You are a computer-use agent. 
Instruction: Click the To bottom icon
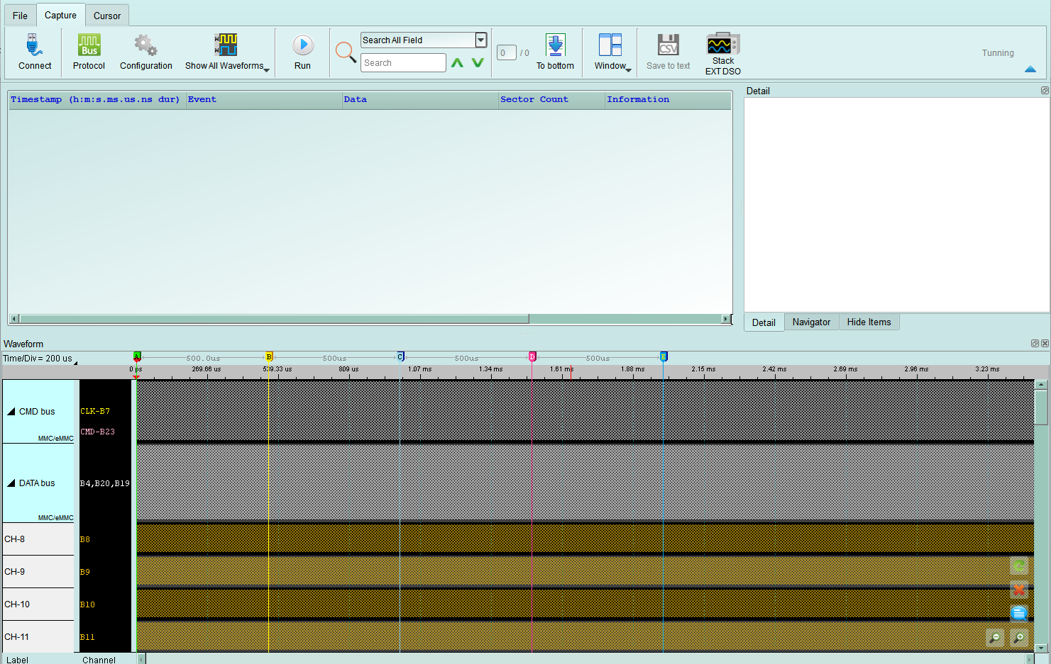click(555, 45)
